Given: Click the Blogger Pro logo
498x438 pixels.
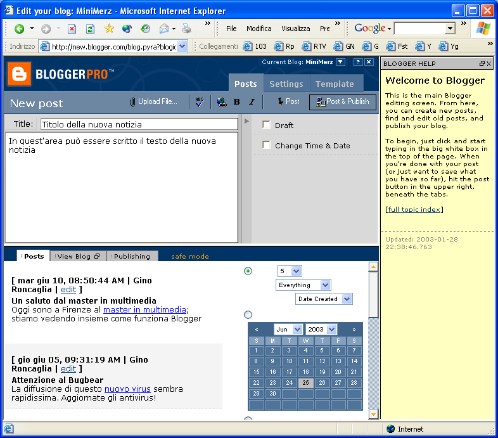Looking at the screenshot, I should point(61,74).
